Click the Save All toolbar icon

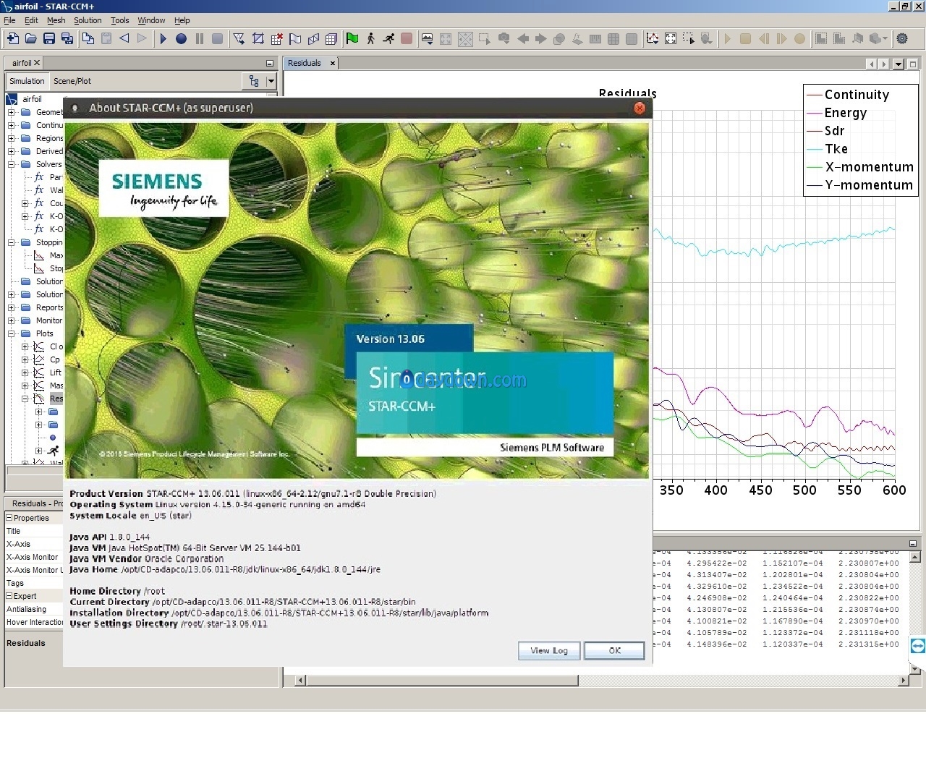67,38
